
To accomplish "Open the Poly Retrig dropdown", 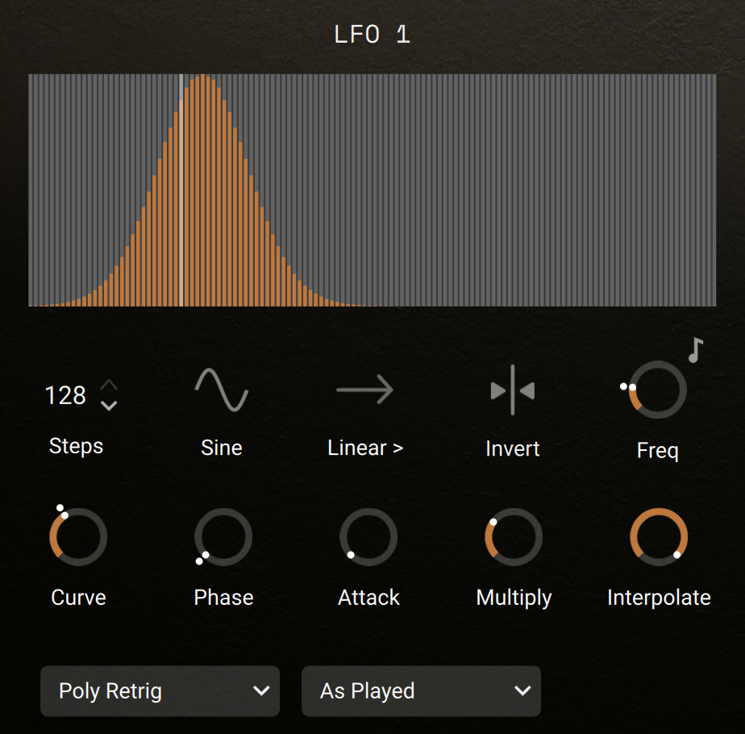I will click(x=160, y=690).
